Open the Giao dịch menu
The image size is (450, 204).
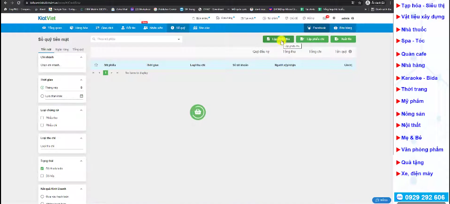pos(105,28)
